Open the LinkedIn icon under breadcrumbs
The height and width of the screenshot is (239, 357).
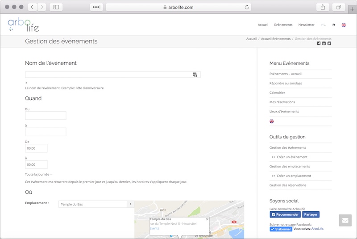(x=324, y=43)
